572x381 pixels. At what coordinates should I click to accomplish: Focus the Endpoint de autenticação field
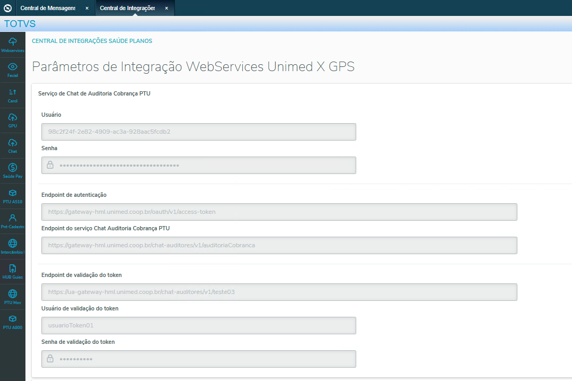click(x=279, y=212)
